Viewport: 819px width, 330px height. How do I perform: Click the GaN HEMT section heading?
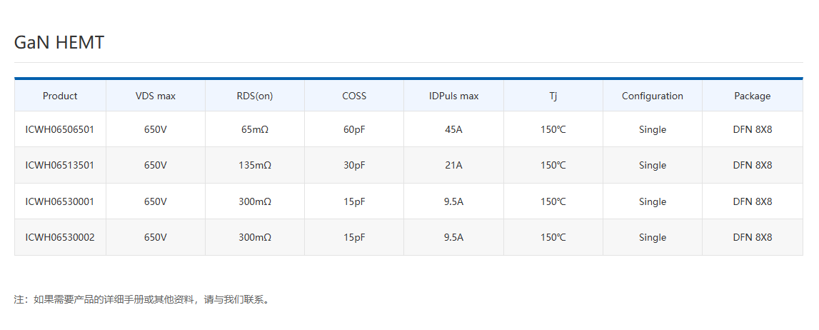click(x=59, y=43)
